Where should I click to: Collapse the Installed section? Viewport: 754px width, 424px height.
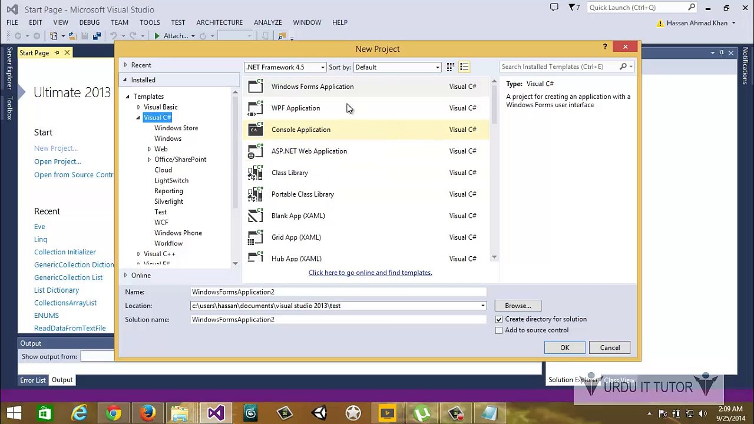pos(125,80)
